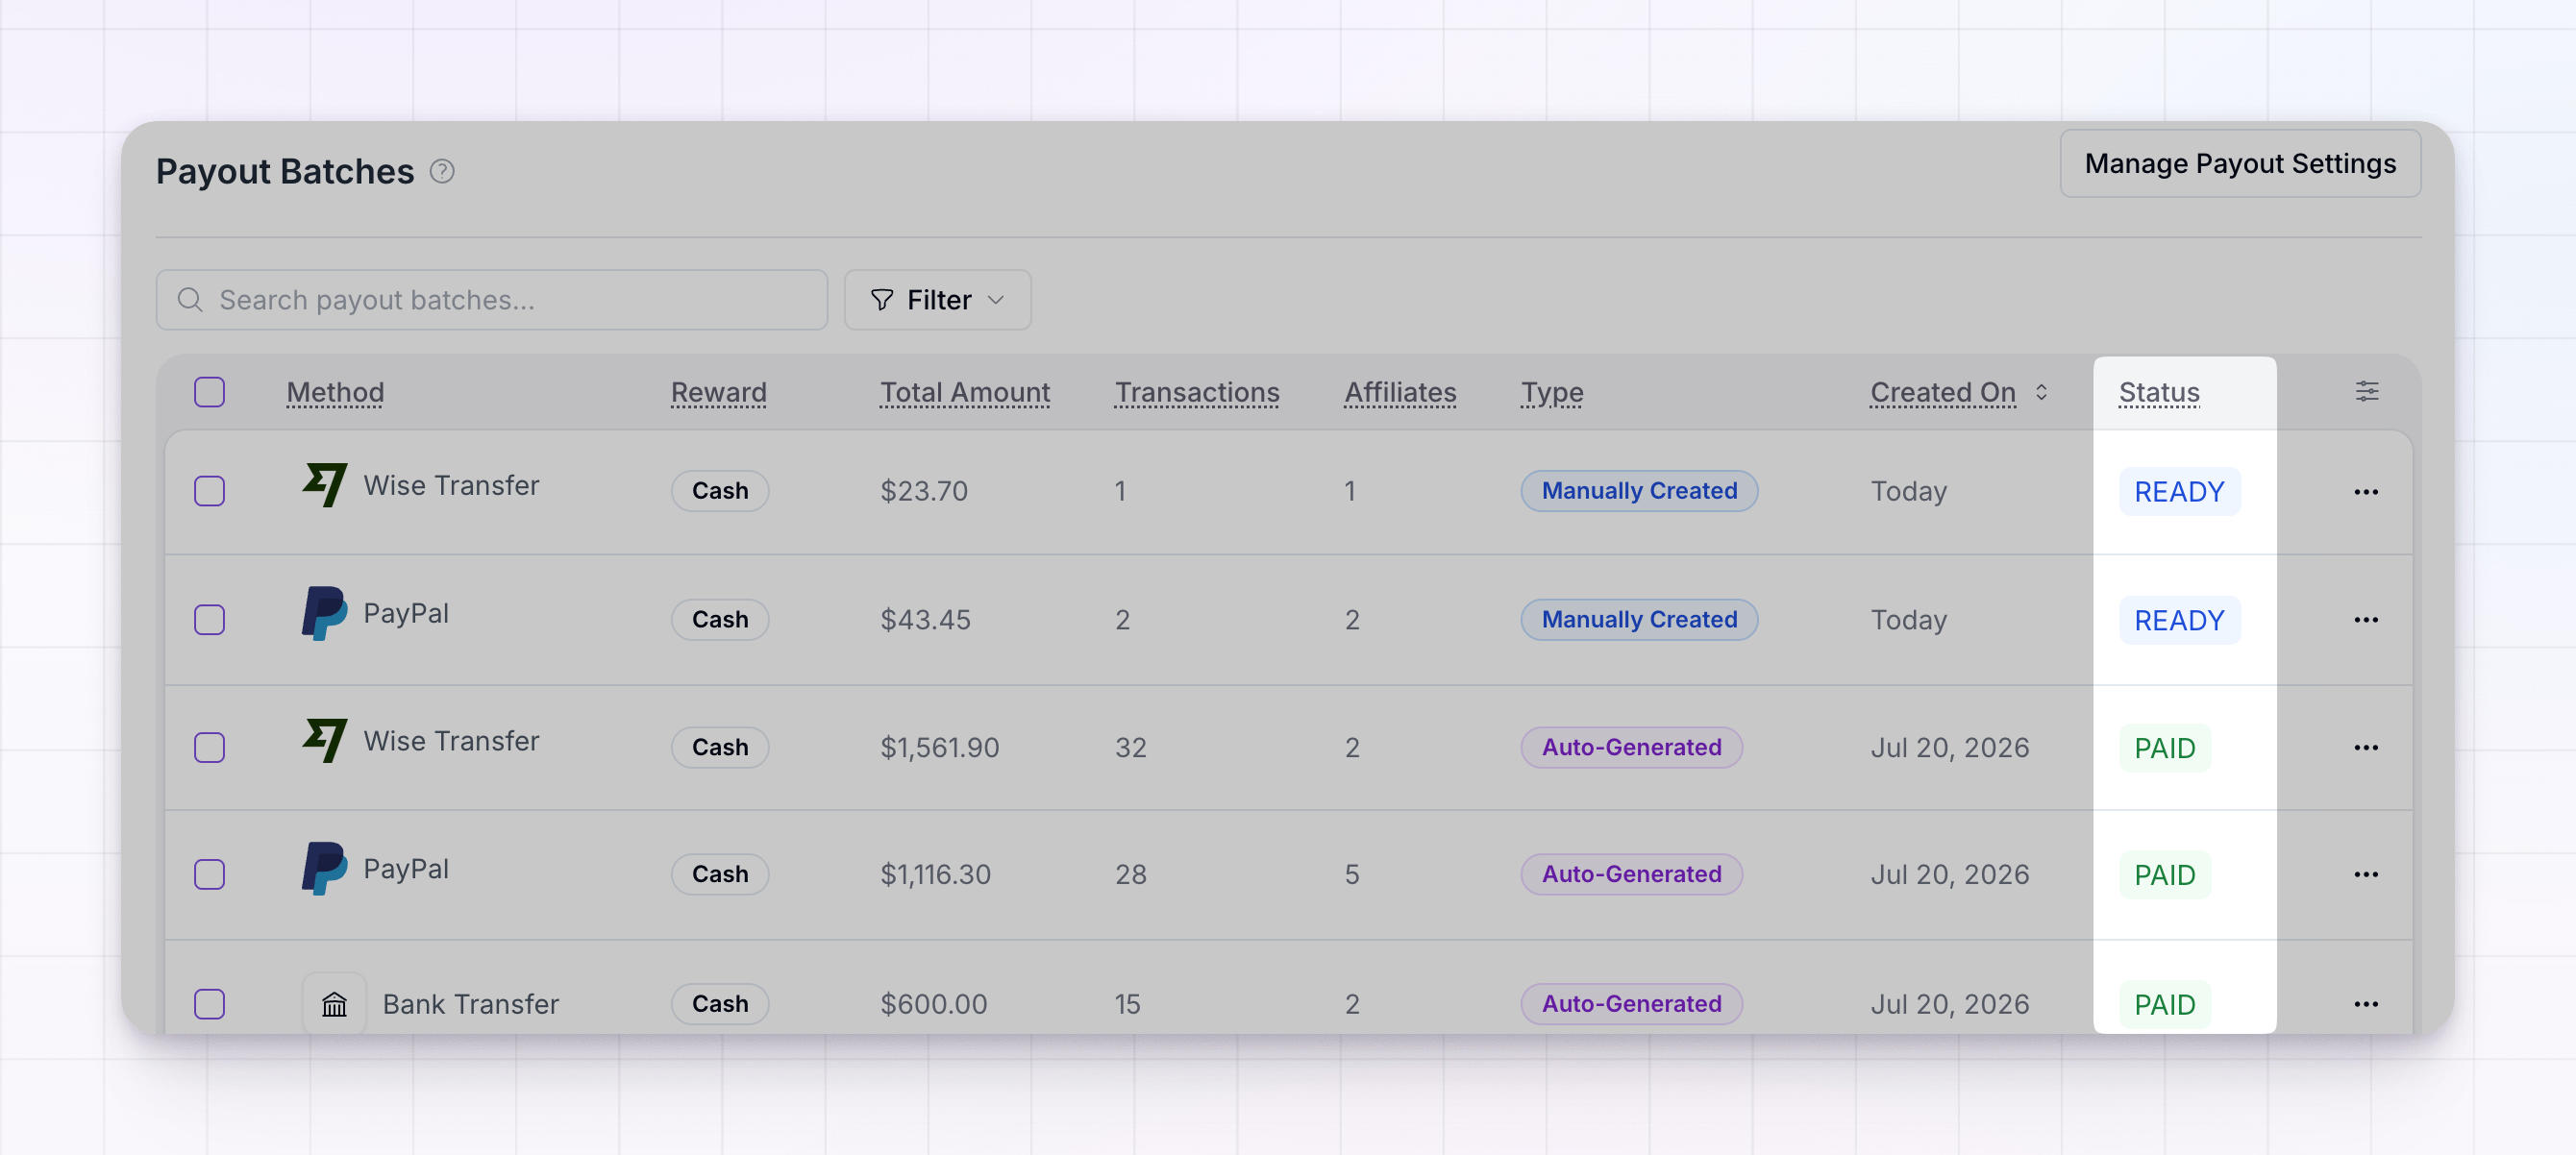Sort by the Transactions column header

coord(1197,392)
